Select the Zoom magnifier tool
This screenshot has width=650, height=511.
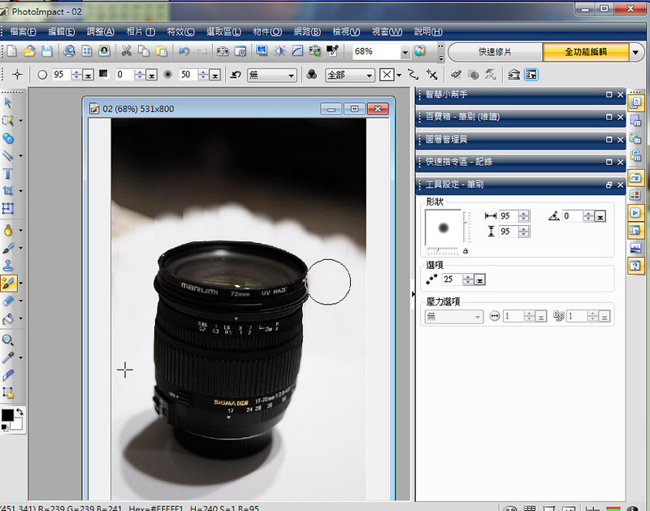[x=8, y=340]
